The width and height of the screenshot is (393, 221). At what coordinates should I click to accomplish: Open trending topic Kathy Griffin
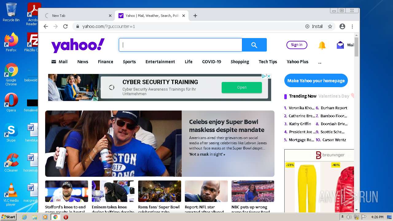[300, 124]
